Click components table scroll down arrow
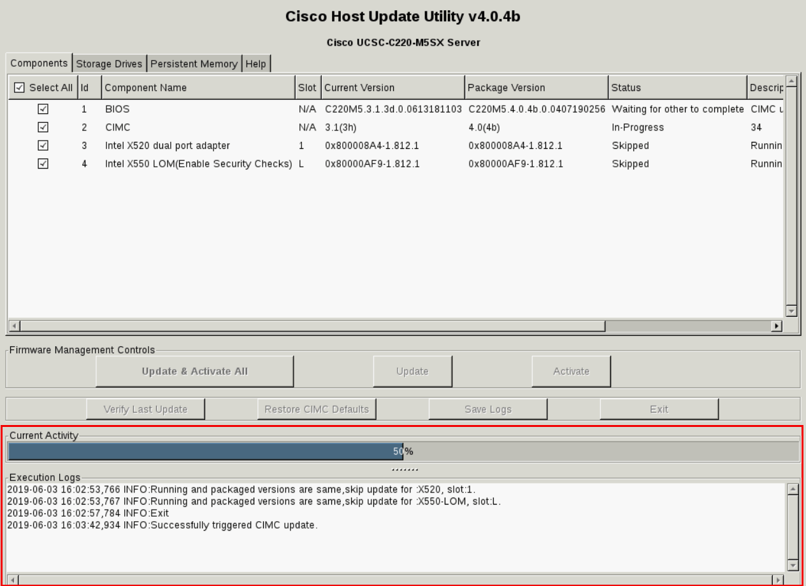This screenshot has width=806, height=586. tap(791, 311)
